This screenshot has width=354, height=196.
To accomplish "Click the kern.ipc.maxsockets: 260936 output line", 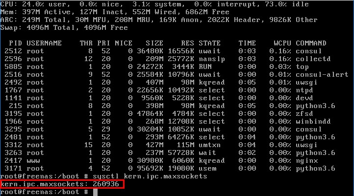I will point(60,184).
